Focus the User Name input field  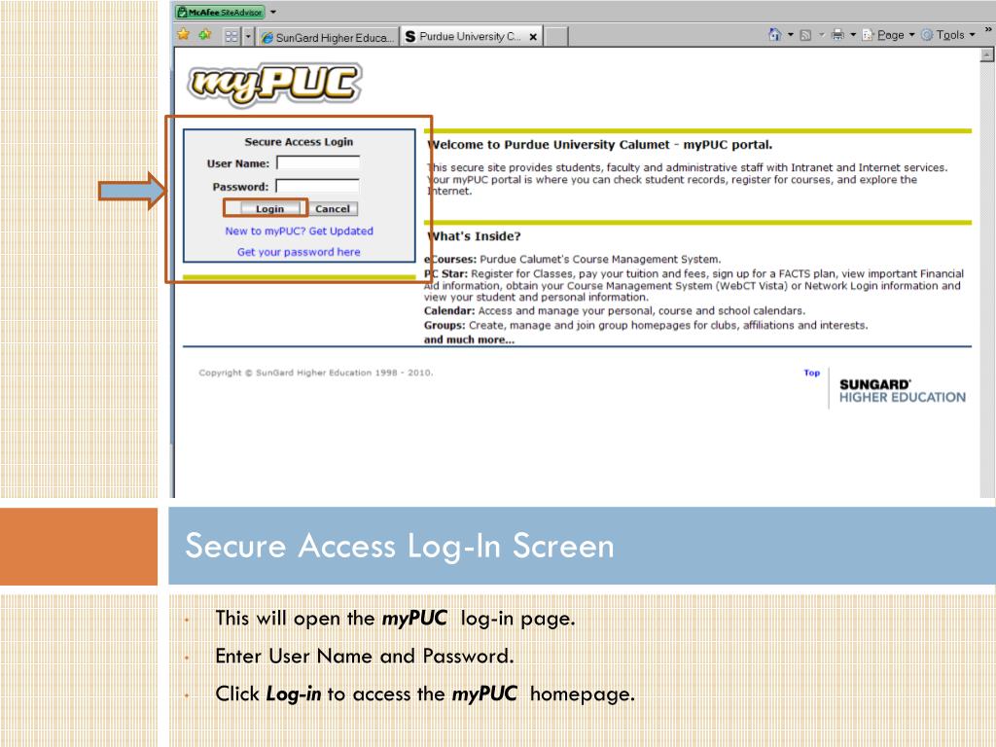[x=318, y=163]
